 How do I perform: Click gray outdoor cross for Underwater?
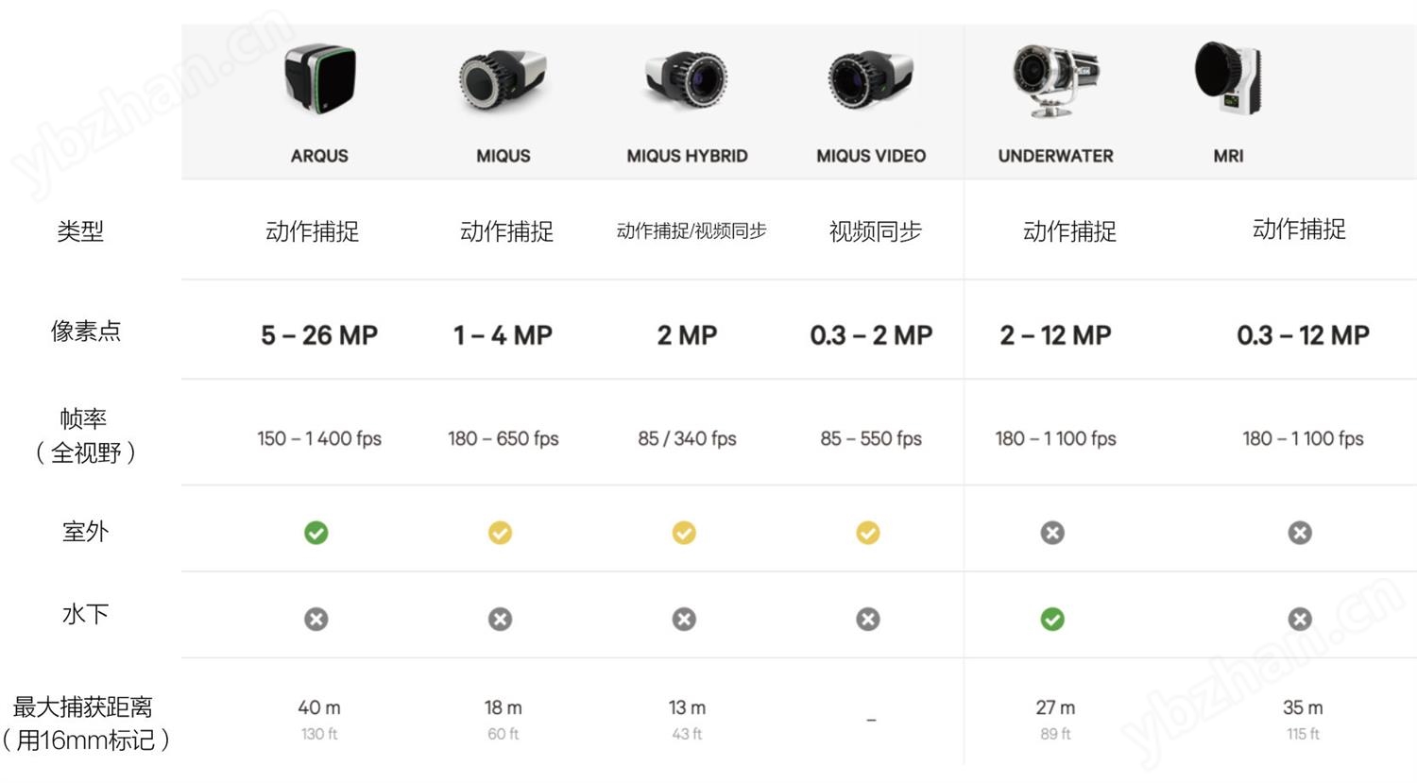point(1052,533)
